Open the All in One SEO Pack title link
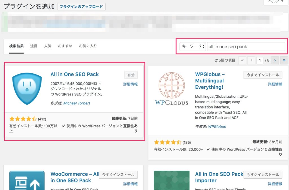This screenshot has width=289, height=190. tap(75, 75)
